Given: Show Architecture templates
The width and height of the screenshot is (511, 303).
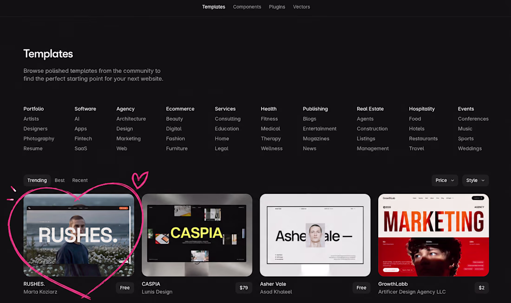Looking at the screenshot, I should 131,119.
